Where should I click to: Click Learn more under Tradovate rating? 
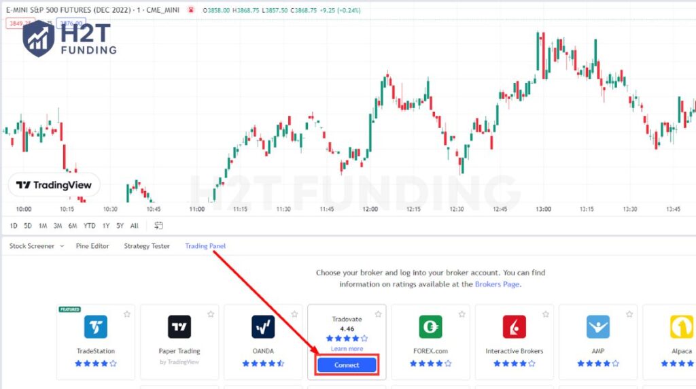347,349
